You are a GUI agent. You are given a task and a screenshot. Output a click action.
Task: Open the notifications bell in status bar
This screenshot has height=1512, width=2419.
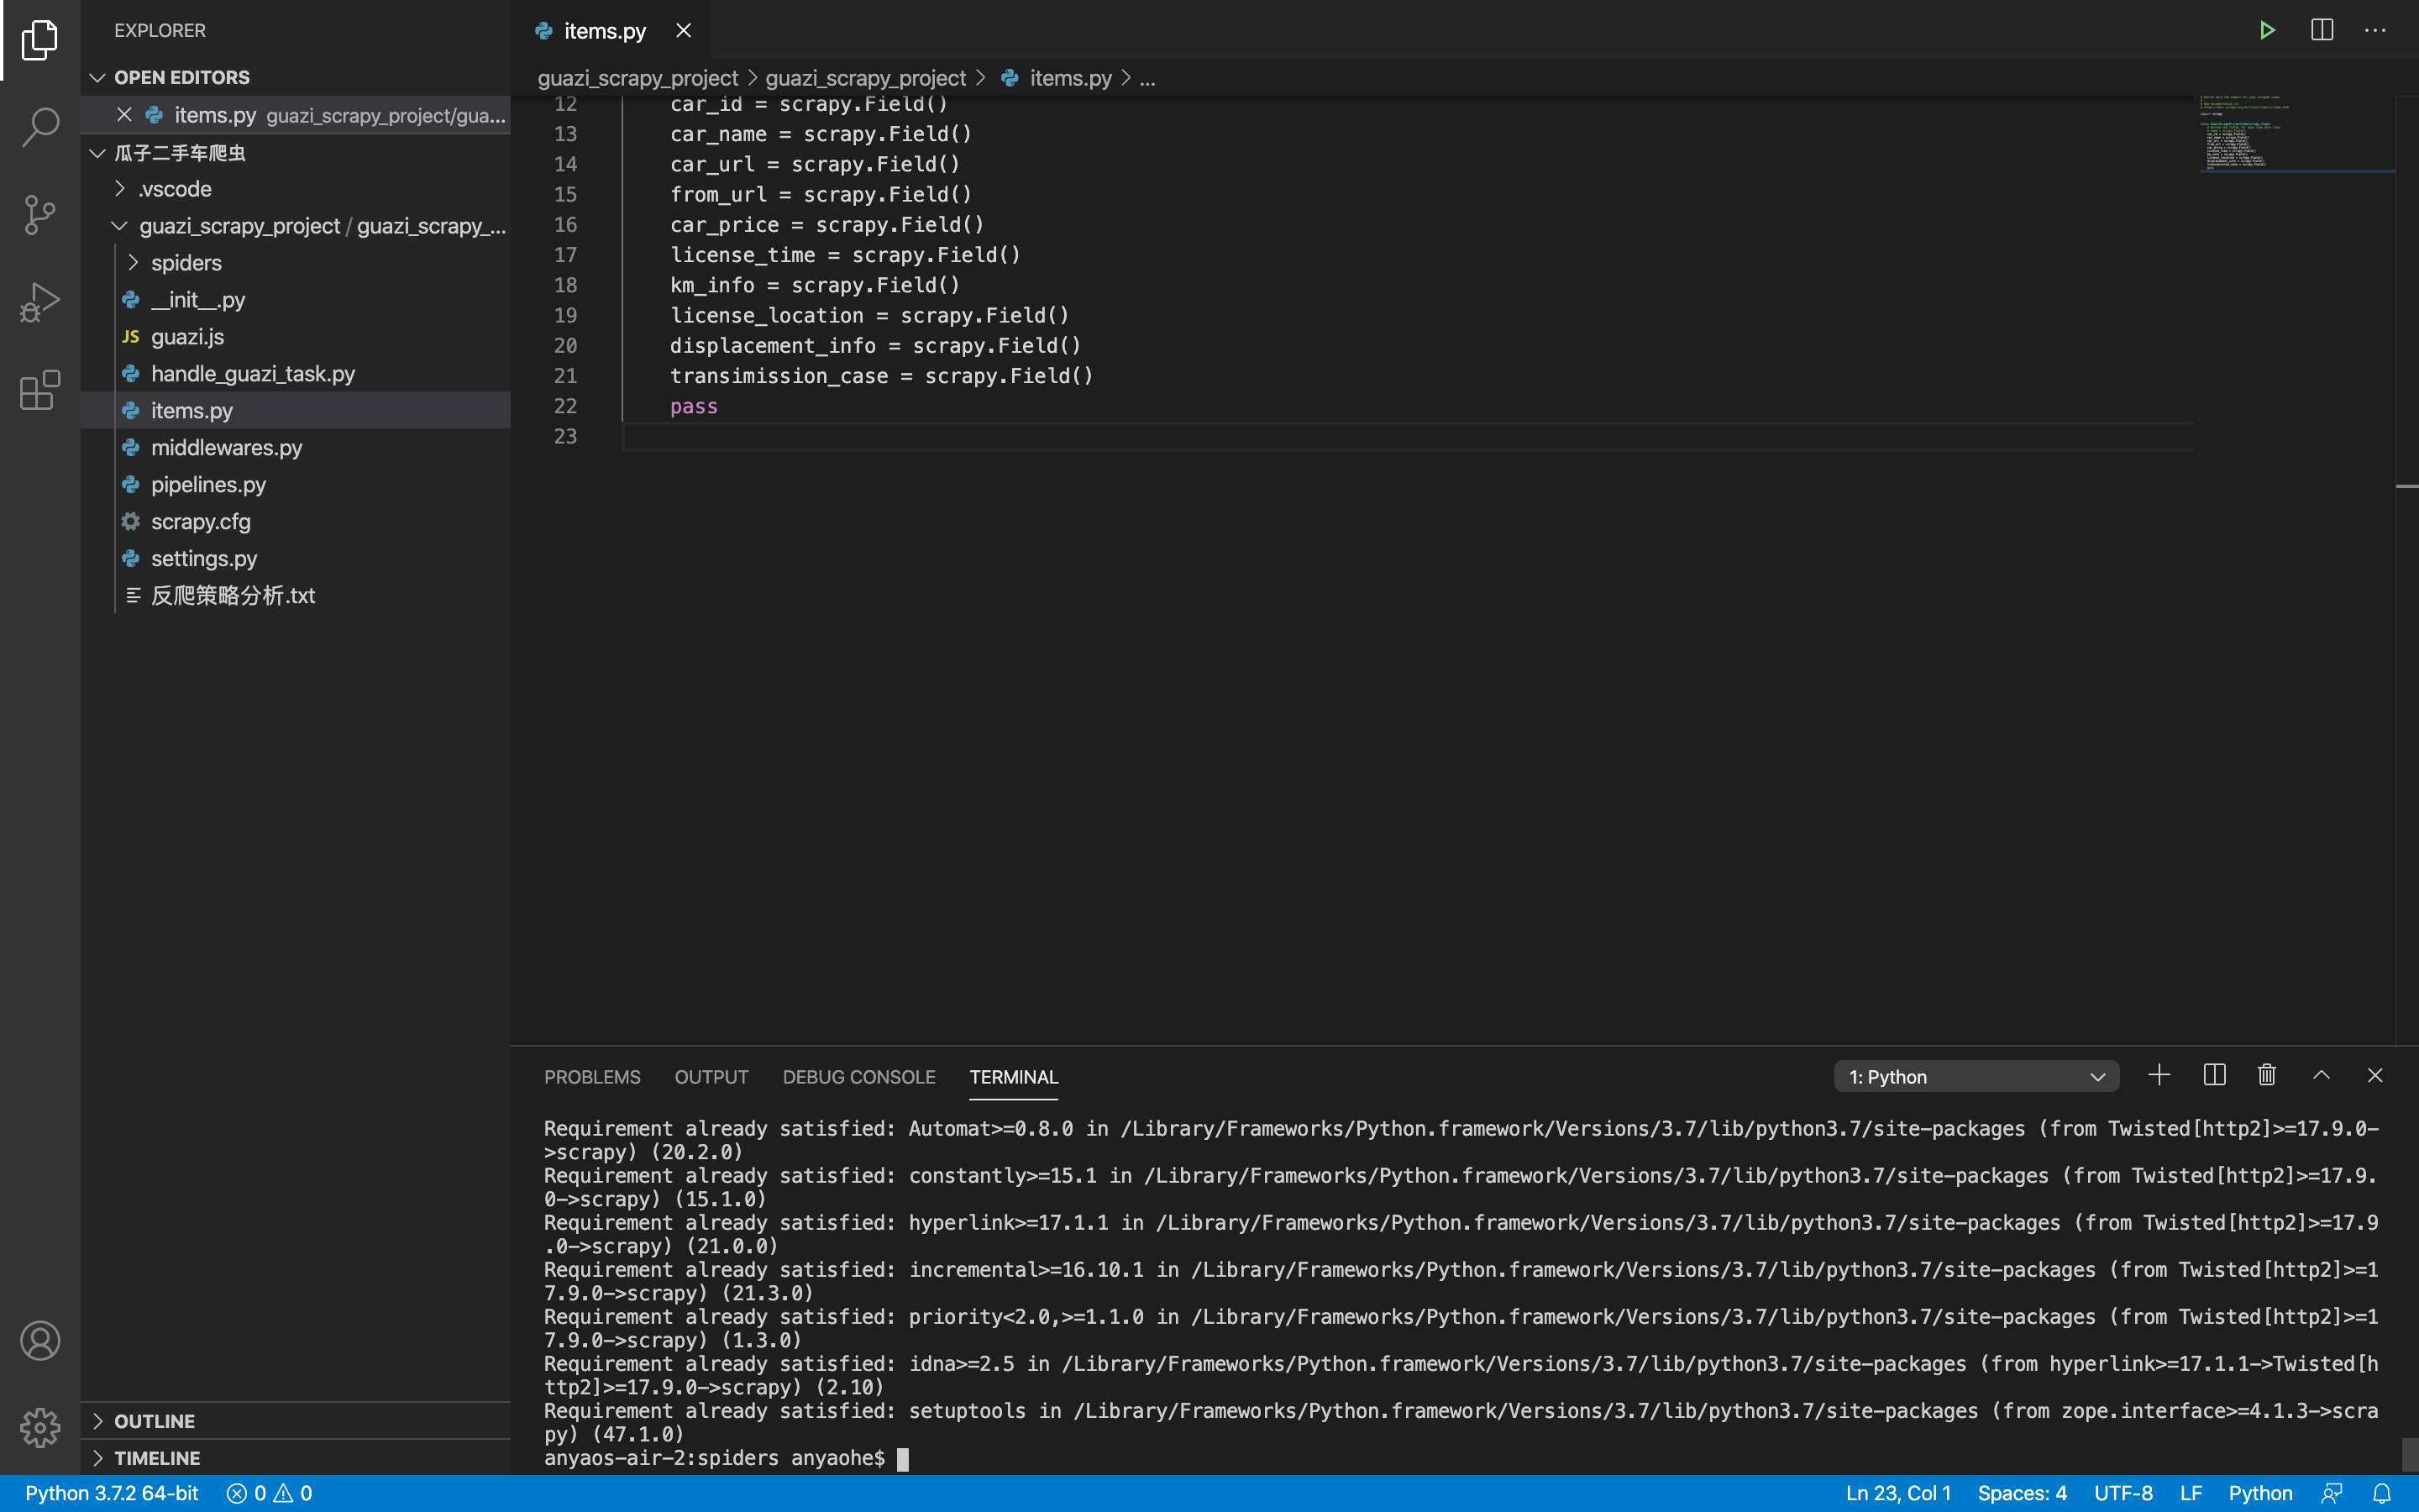(2382, 1493)
